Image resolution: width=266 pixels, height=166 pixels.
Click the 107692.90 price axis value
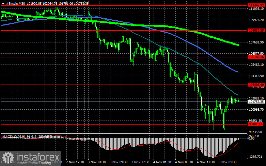click(x=256, y=42)
